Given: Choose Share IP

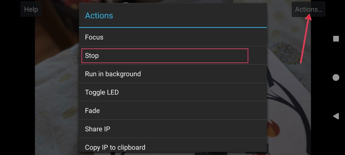Looking at the screenshot, I should tap(173, 129).
